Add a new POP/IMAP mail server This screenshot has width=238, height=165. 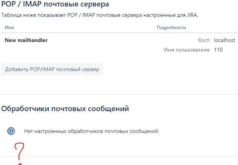tap(52, 70)
